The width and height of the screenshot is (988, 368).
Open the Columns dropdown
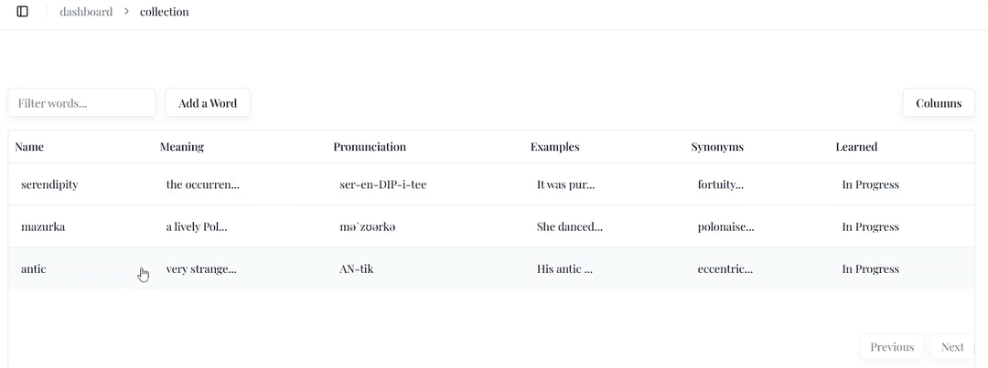(938, 103)
